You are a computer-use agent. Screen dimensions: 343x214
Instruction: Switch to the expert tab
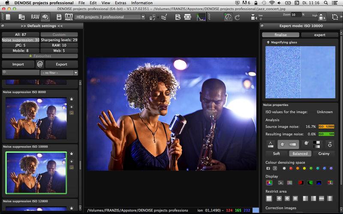319,35
